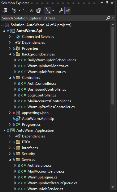Click the vertical scrollbar thumb
The height and width of the screenshot is (192, 117).
[113, 66]
